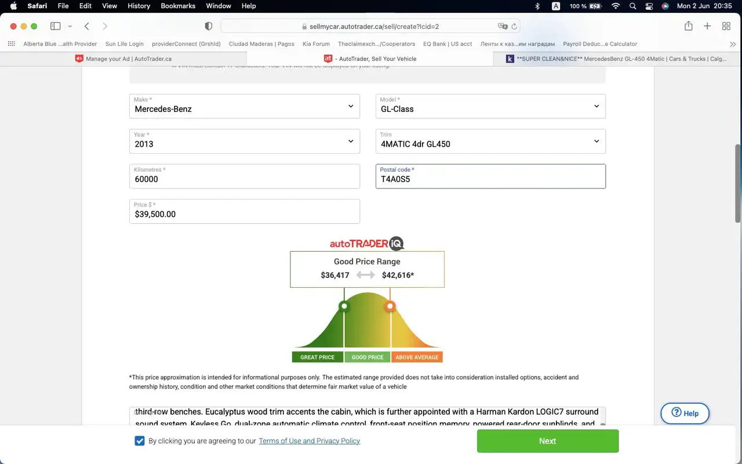Viewport: 742px width, 464px height.
Task: Open Control Center
Action: point(649,6)
